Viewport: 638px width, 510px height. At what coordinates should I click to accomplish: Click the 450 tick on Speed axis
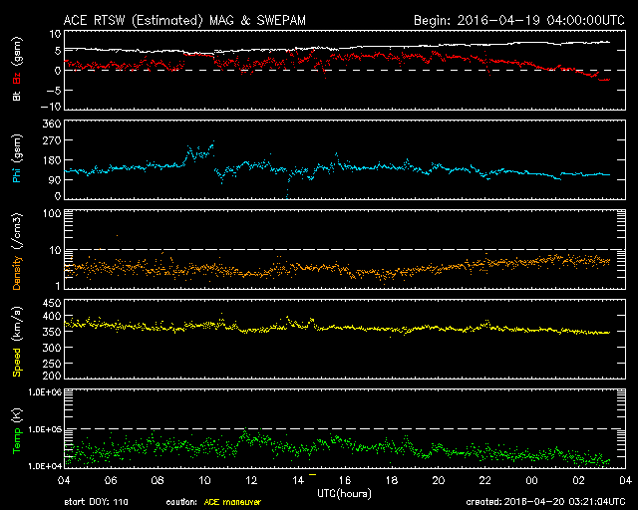[52, 304]
